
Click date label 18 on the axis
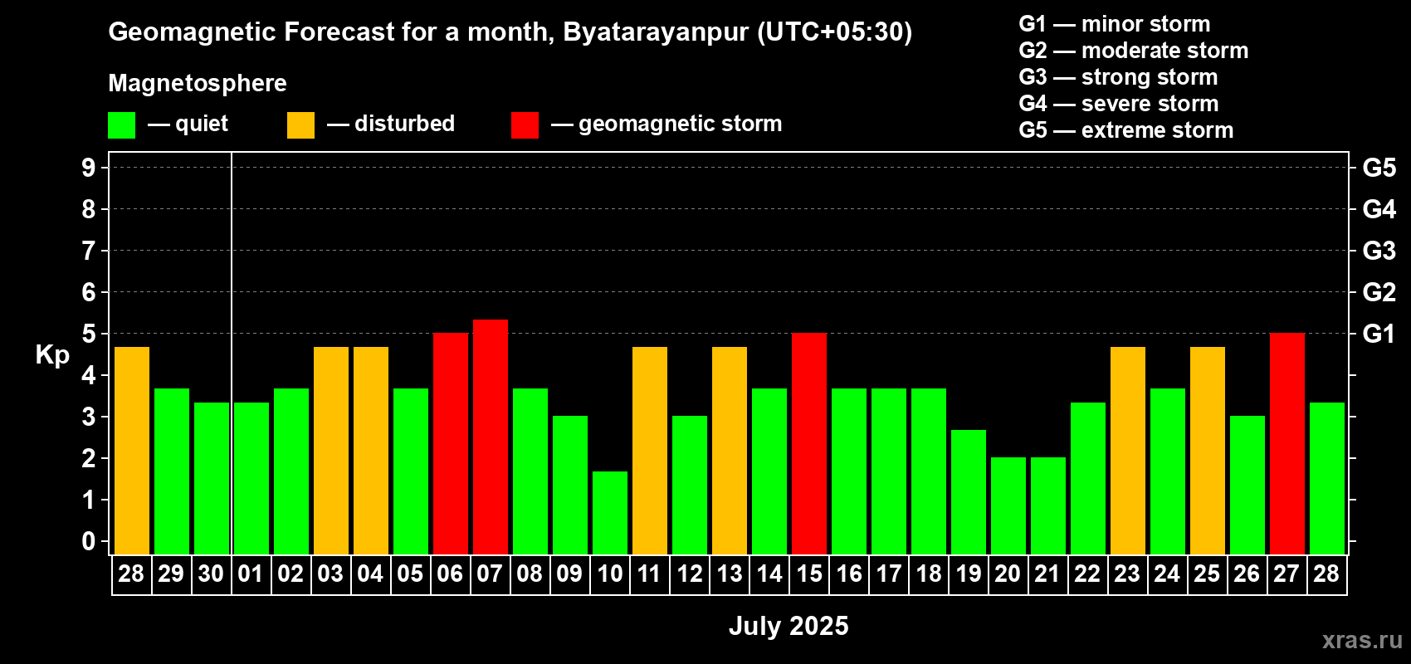coord(929,574)
